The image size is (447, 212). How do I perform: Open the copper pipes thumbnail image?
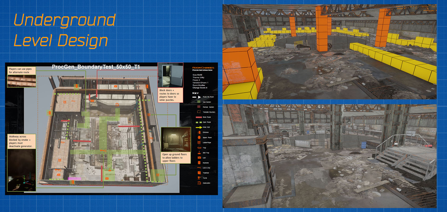click(21, 81)
